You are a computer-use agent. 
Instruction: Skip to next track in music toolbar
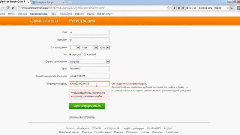click(183, 8)
